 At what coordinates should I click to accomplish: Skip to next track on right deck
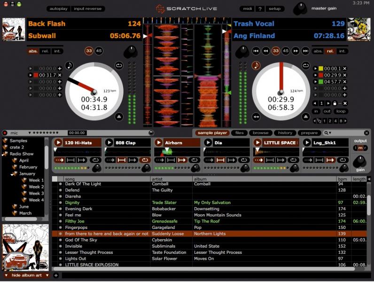(306, 51)
